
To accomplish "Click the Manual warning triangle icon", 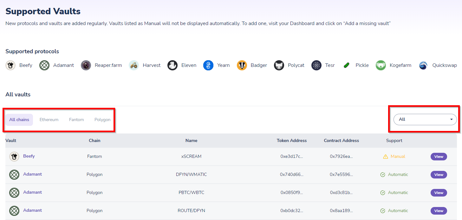I will pos(386,157).
